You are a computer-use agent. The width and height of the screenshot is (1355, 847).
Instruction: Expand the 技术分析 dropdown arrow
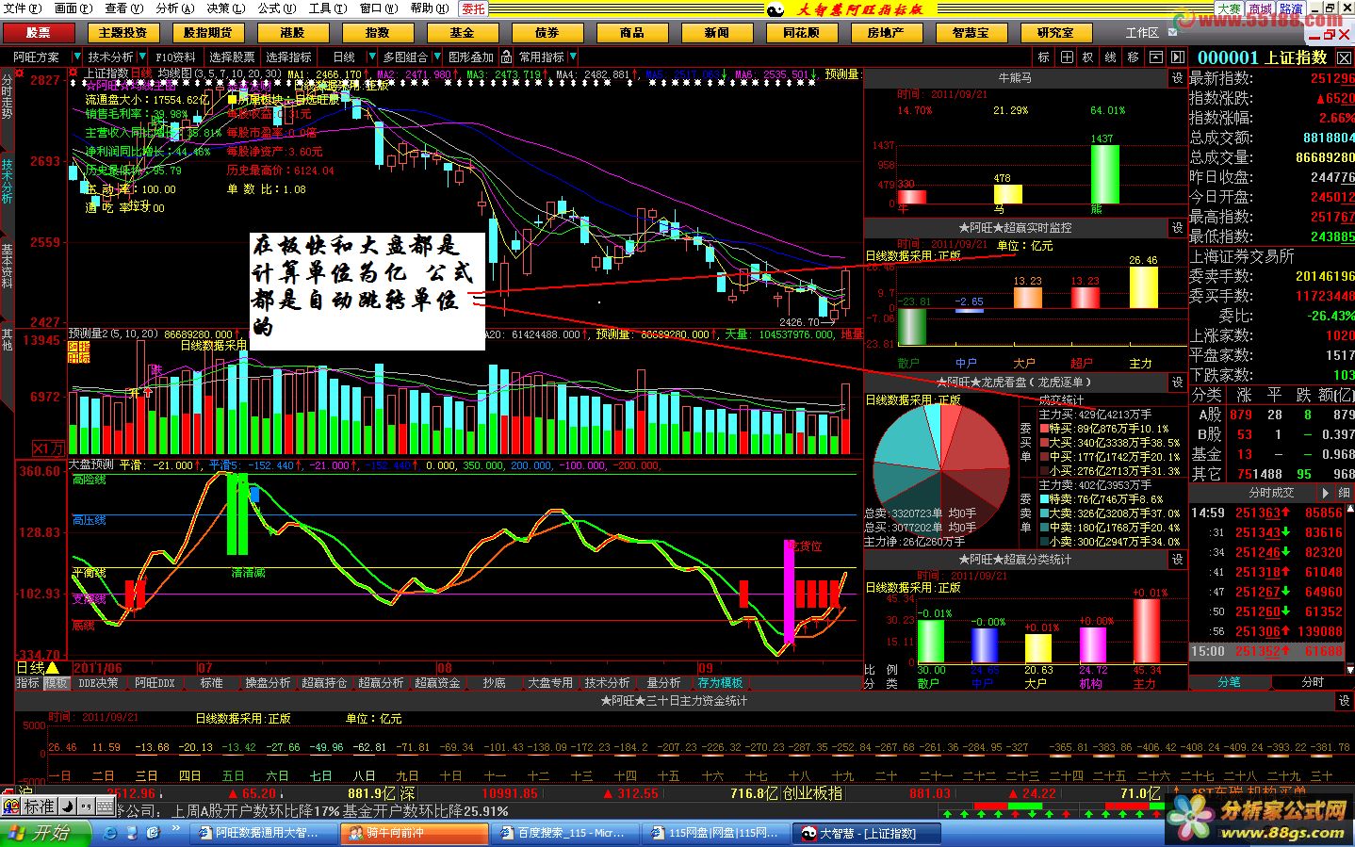(144, 57)
